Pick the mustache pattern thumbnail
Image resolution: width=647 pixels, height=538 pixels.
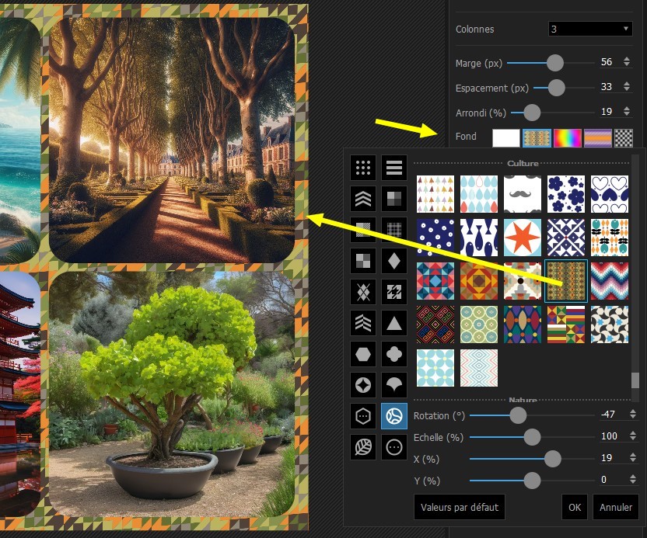(x=523, y=194)
